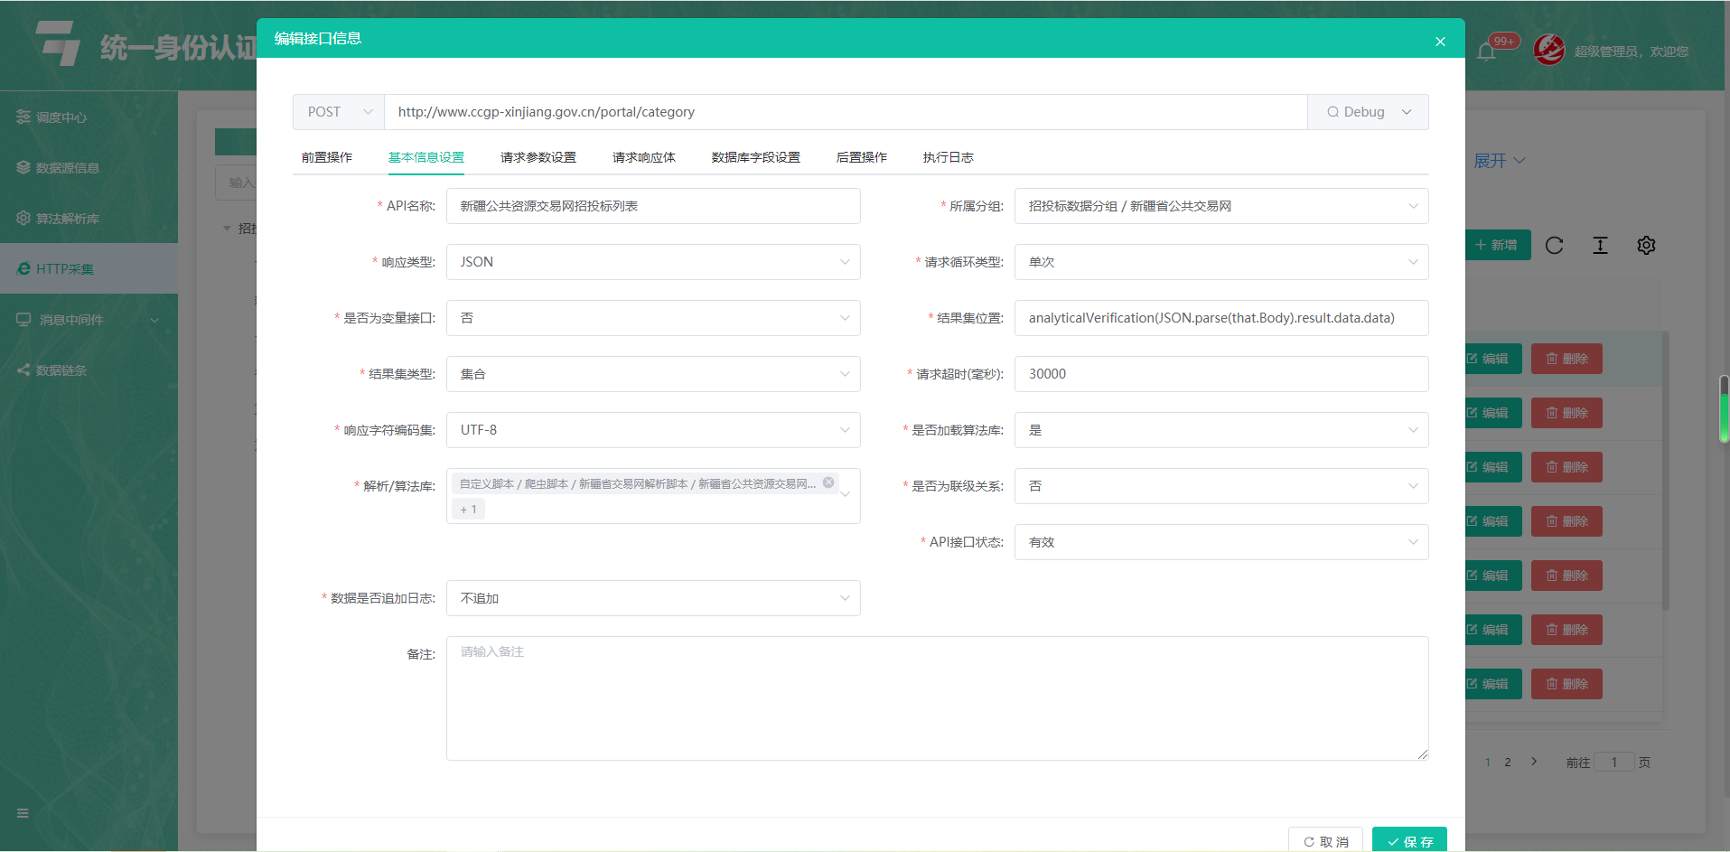Open the notification bell icon
This screenshot has width=1730, height=852.
pos(1486,51)
